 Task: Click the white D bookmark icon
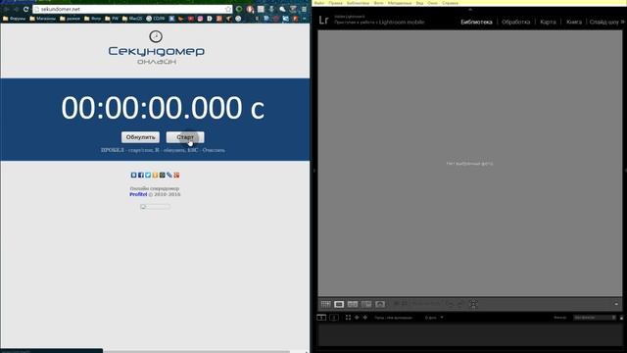[210, 19]
